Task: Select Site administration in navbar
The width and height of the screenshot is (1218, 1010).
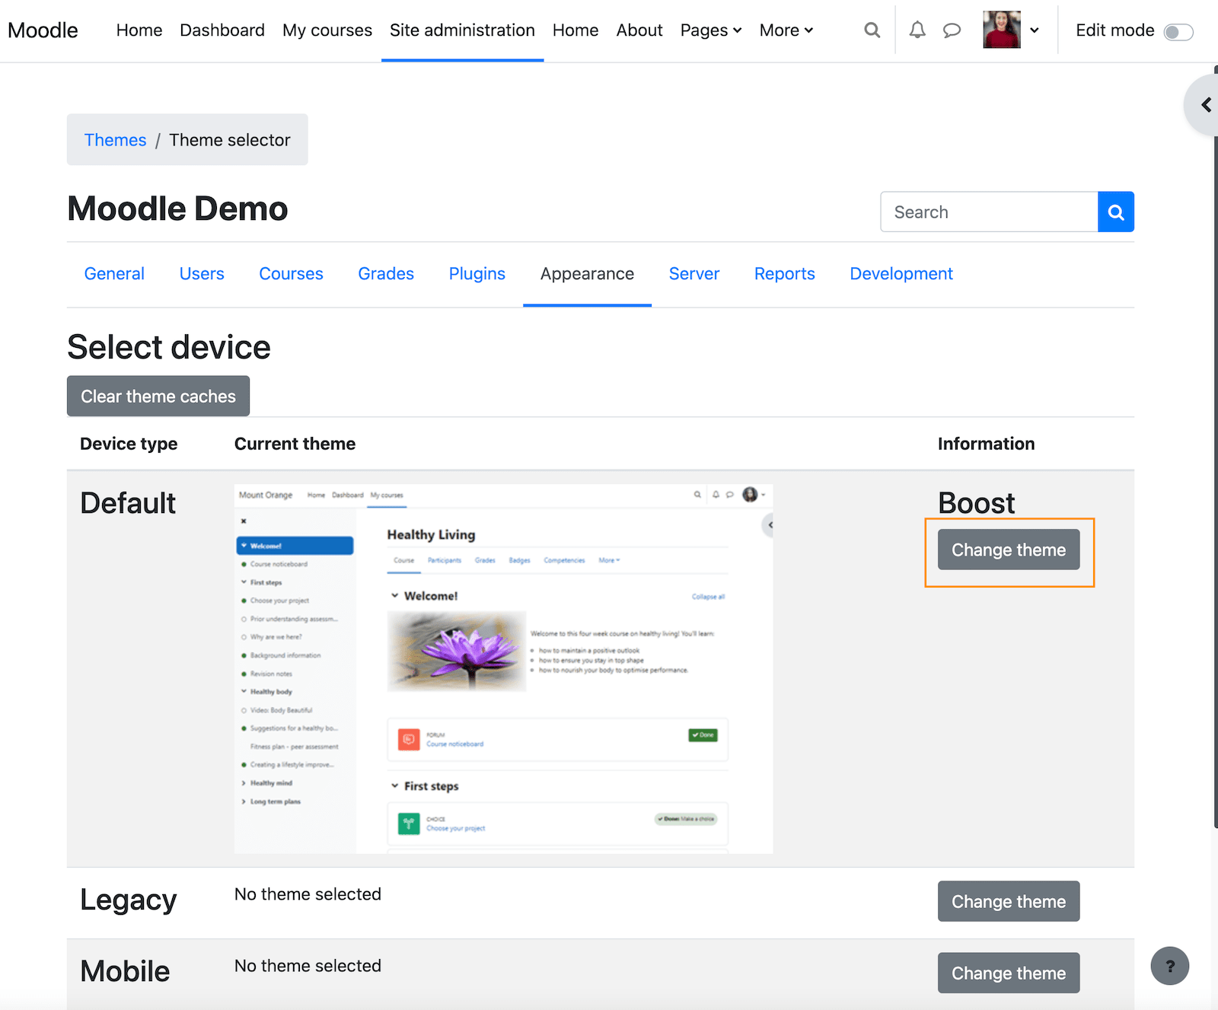Action: pyautogui.click(x=462, y=30)
